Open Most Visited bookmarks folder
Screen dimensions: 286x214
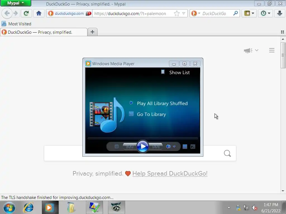pyautogui.click(x=16, y=24)
